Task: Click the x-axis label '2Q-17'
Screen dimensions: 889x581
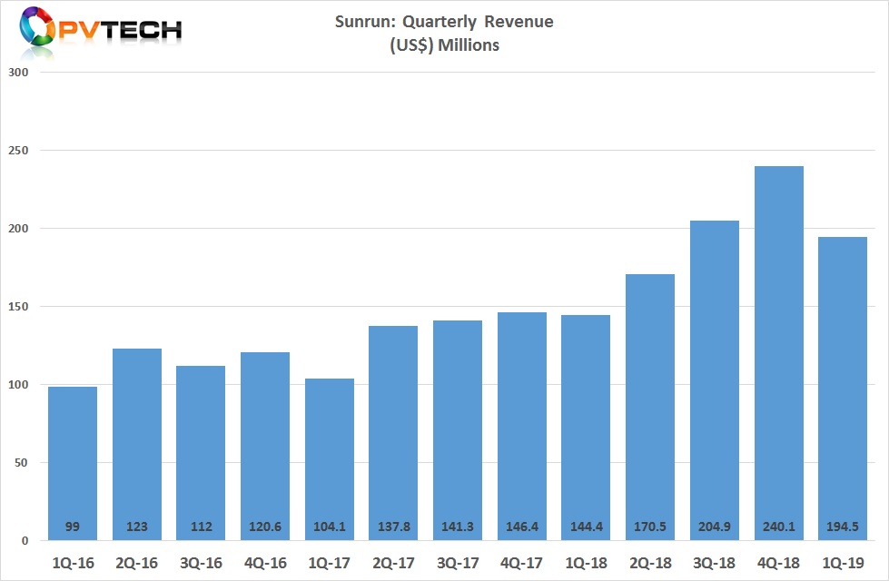Action: tap(393, 563)
